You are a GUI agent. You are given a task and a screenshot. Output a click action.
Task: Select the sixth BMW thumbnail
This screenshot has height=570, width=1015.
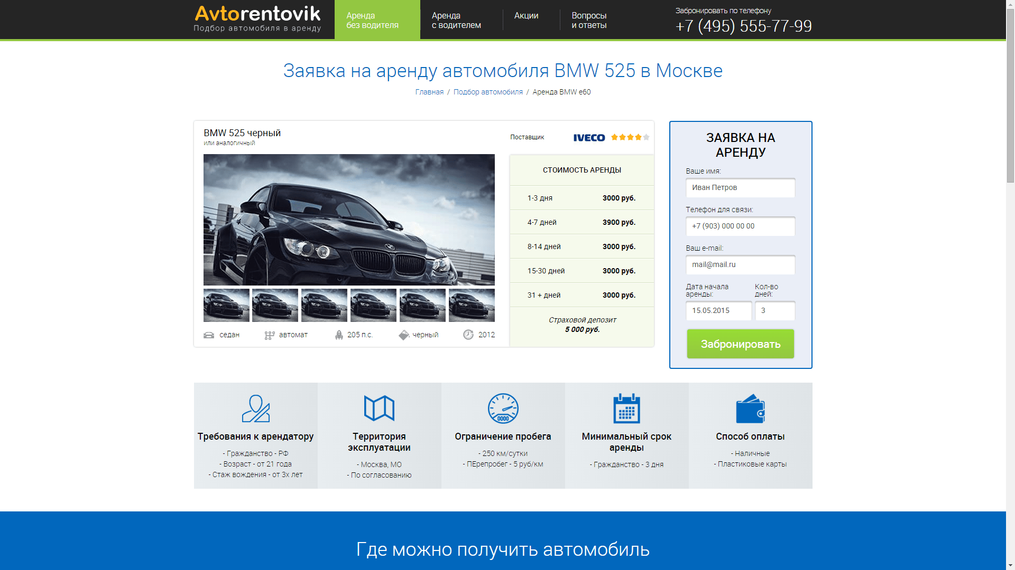[472, 305]
